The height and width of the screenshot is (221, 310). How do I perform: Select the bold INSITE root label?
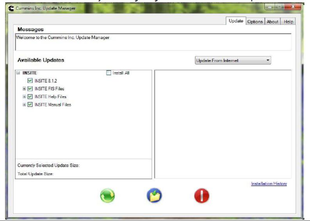30,73
